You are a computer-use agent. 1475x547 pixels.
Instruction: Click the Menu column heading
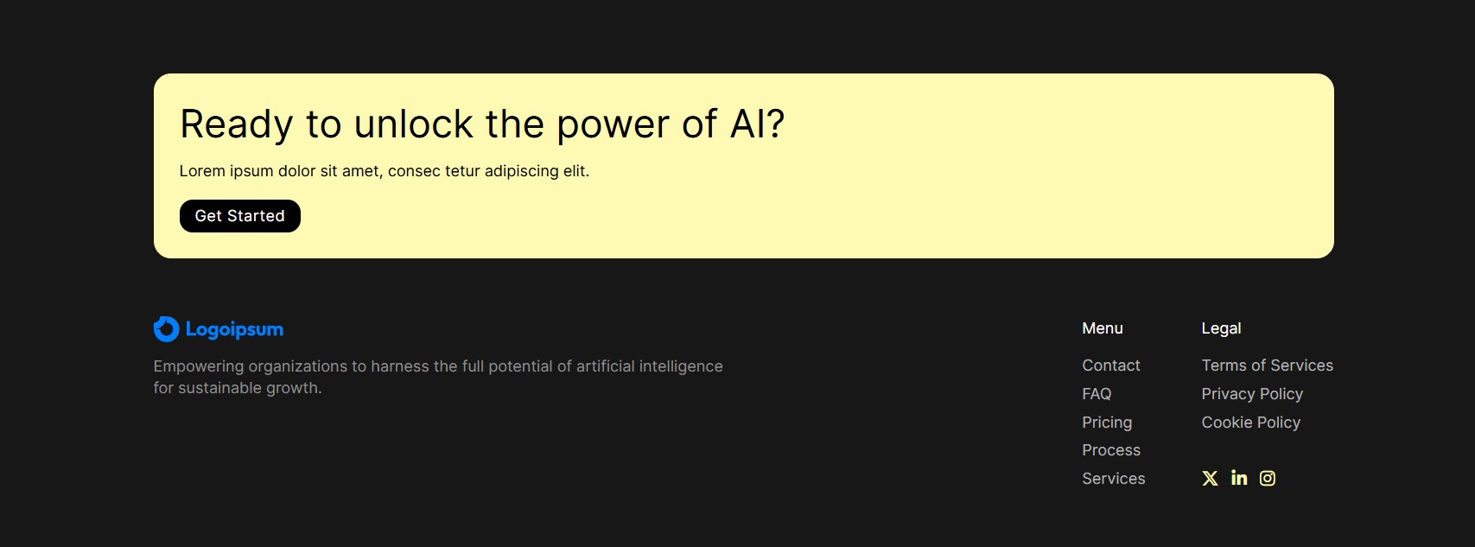pos(1103,328)
